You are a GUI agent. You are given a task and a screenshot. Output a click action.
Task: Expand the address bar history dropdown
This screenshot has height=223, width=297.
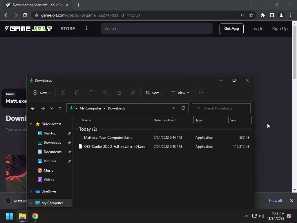(174, 108)
